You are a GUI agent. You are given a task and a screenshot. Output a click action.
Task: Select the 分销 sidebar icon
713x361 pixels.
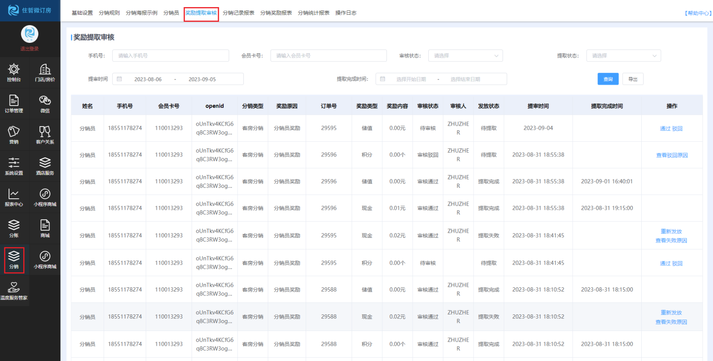(x=14, y=260)
